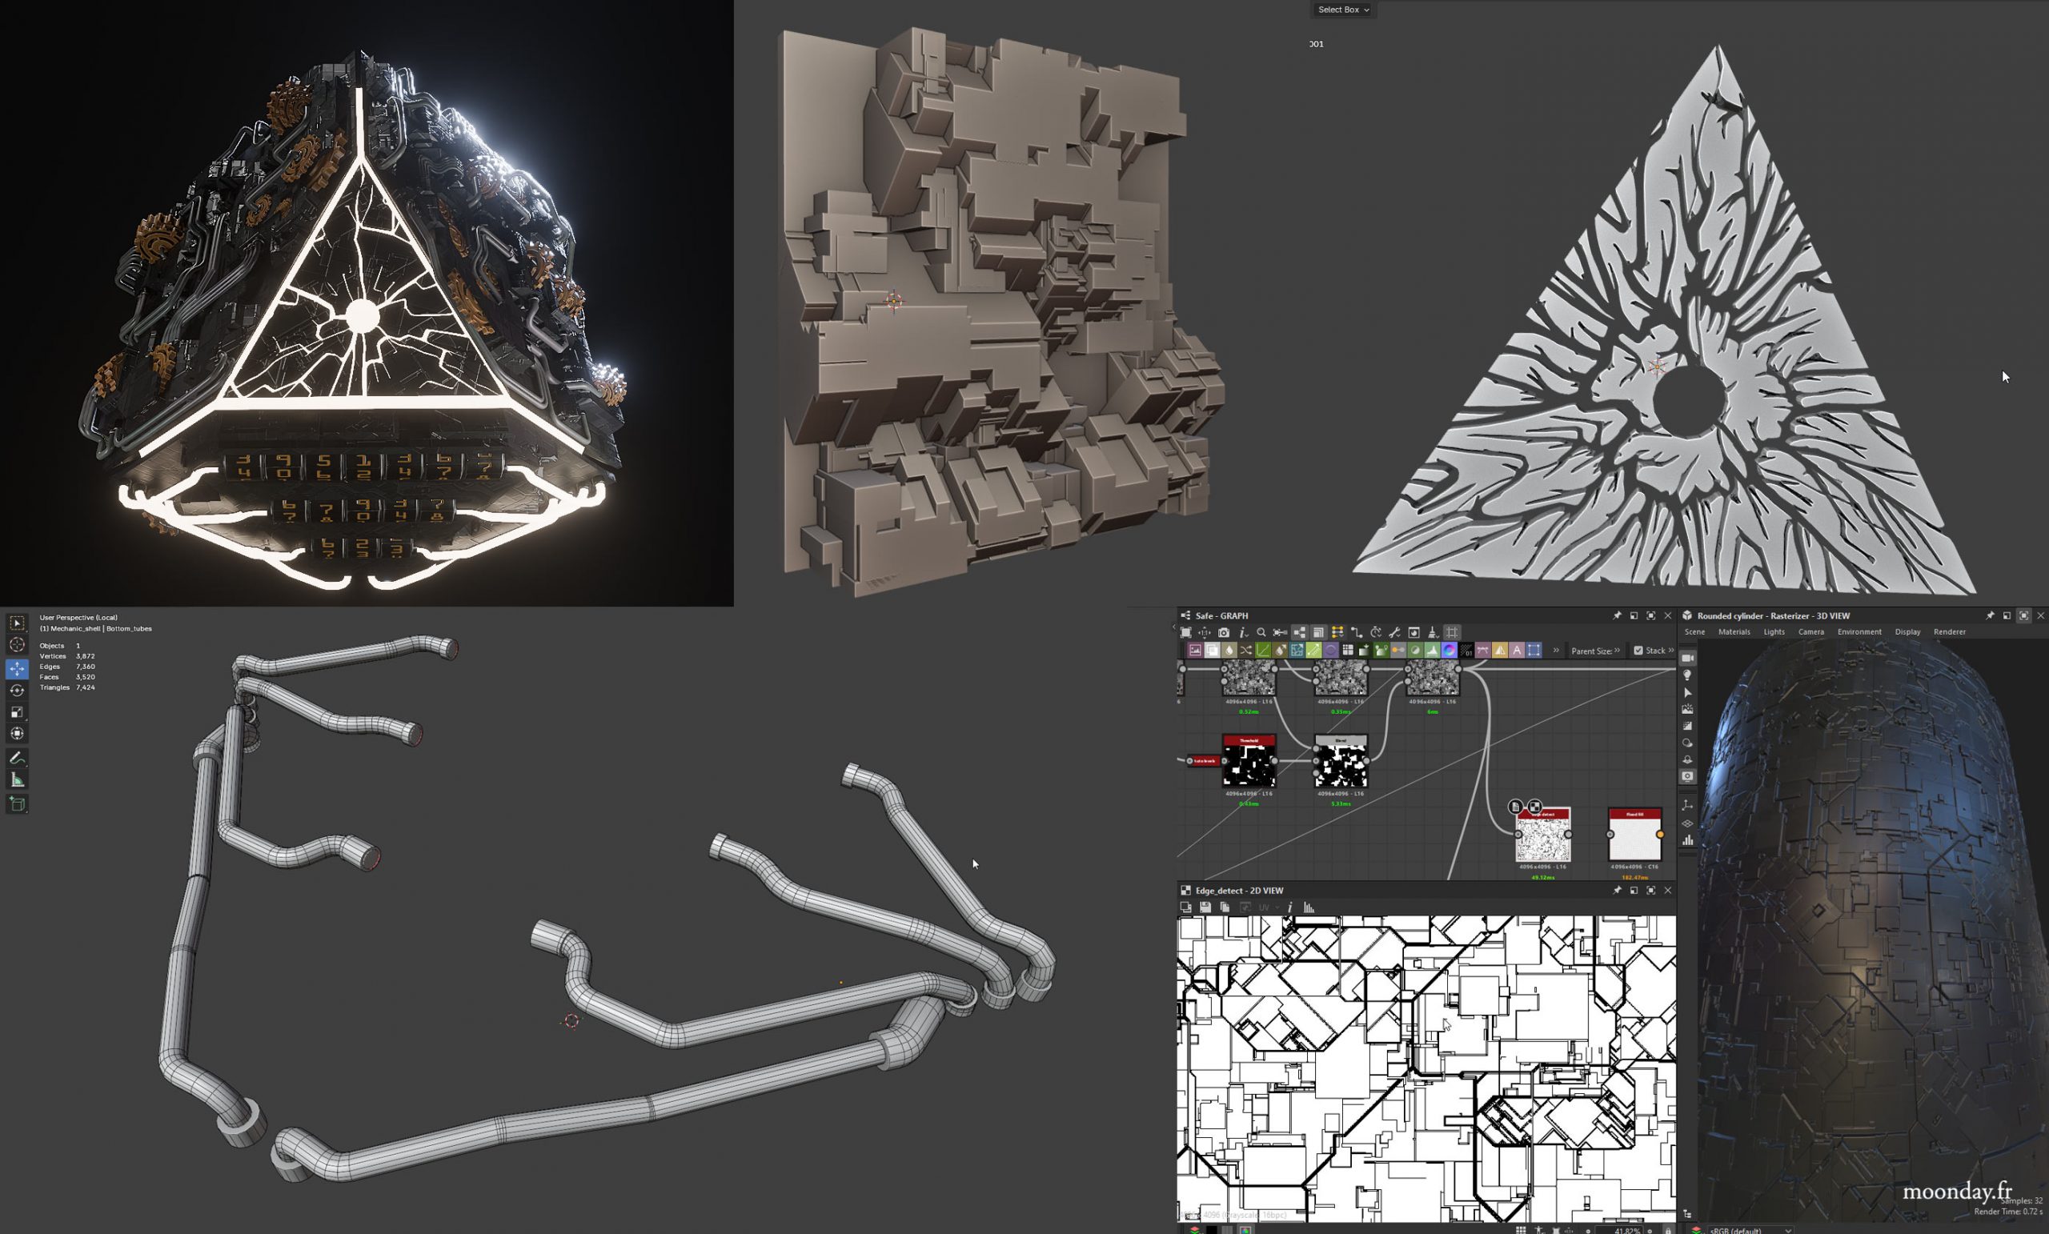2049x1234 pixels.
Task: Add a Bitmap node from the node bar
Action: click(x=1195, y=651)
